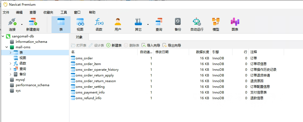This screenshot has width=303, height=122.
Task: Select the oms_order_return_apply table
Action: (x=95, y=75)
